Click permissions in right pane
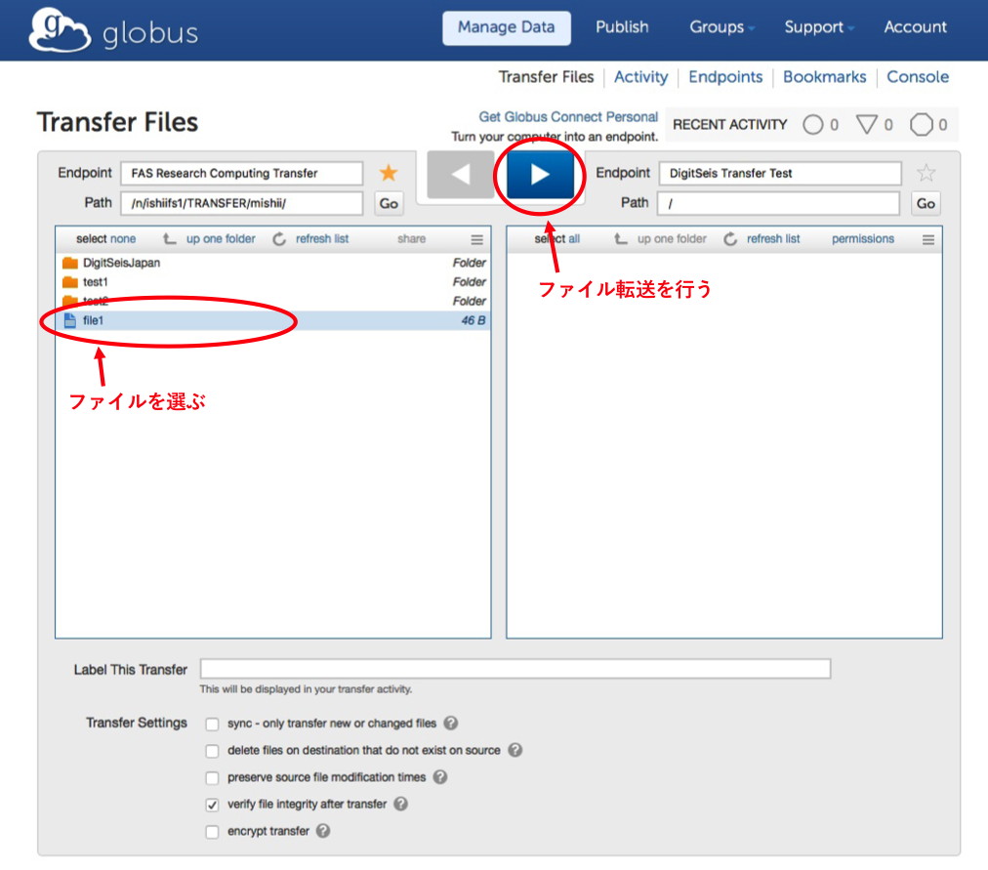This screenshot has width=988, height=870. coord(863,239)
